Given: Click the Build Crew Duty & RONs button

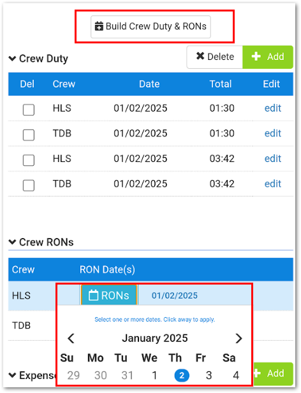Looking at the screenshot, I should 150,27.
